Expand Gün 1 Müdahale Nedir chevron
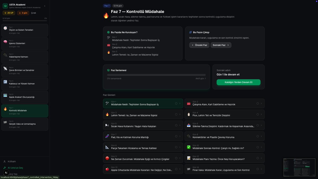The image size is (318, 179). [x=180, y=103]
